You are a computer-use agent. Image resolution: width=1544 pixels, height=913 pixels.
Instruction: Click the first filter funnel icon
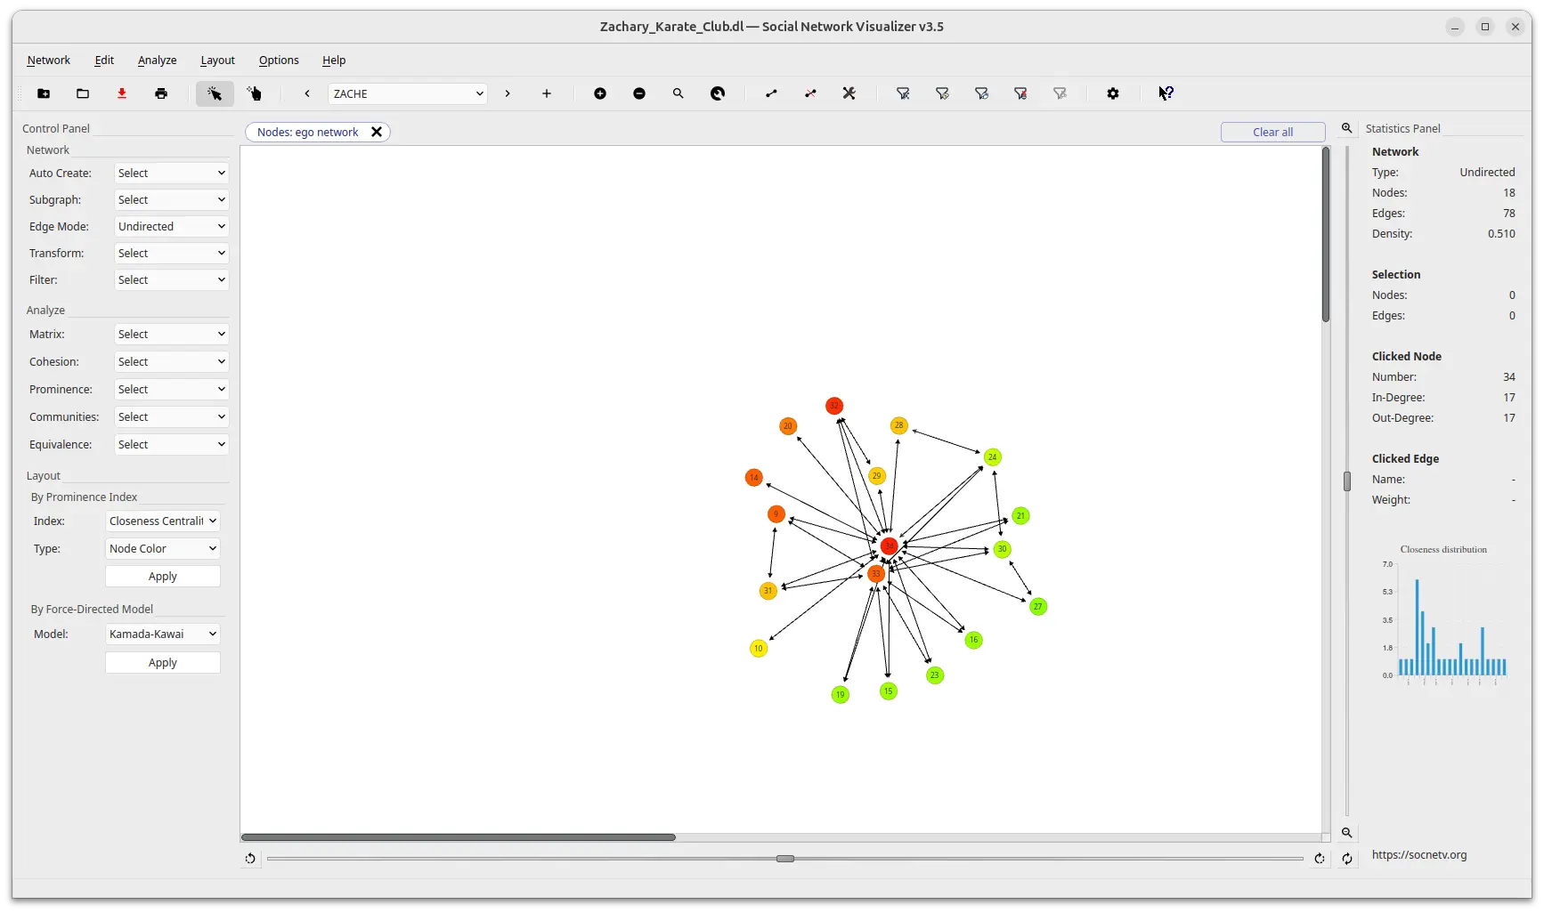point(903,93)
